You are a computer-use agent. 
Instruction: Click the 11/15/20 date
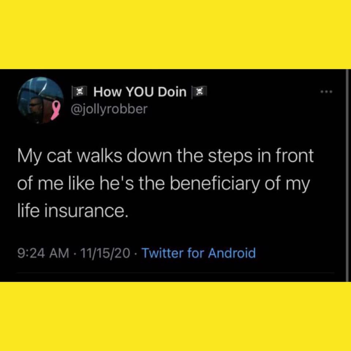click(x=105, y=253)
